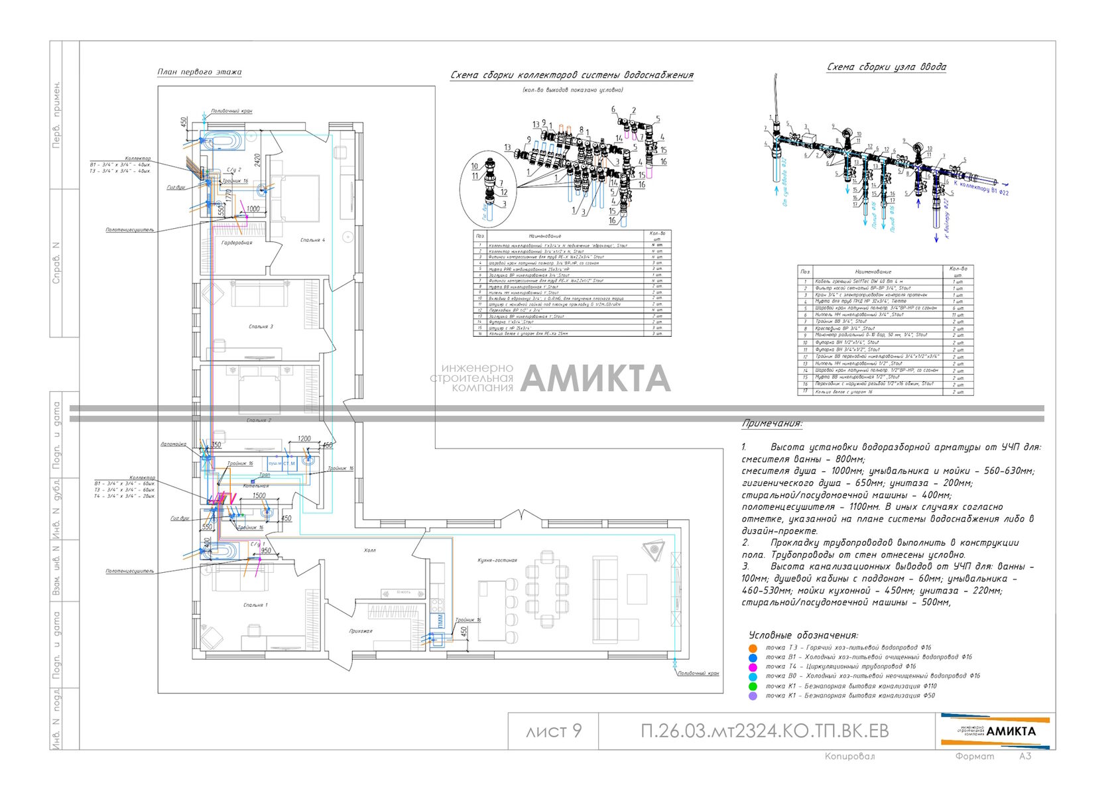1114x787 pixels.
Task: Click room label "Кухня-гостиная"
Action: pos(497,561)
